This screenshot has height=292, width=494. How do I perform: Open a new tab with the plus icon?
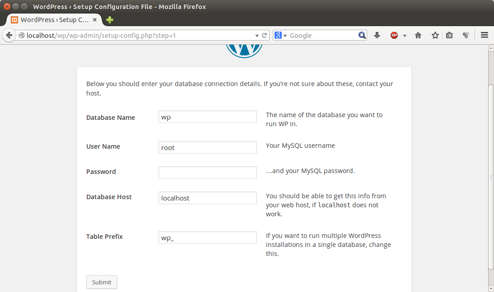tap(110, 20)
